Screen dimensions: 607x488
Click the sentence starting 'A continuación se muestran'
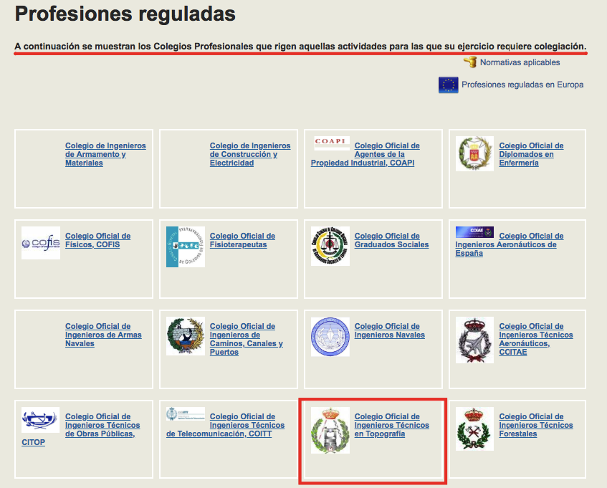(300, 47)
